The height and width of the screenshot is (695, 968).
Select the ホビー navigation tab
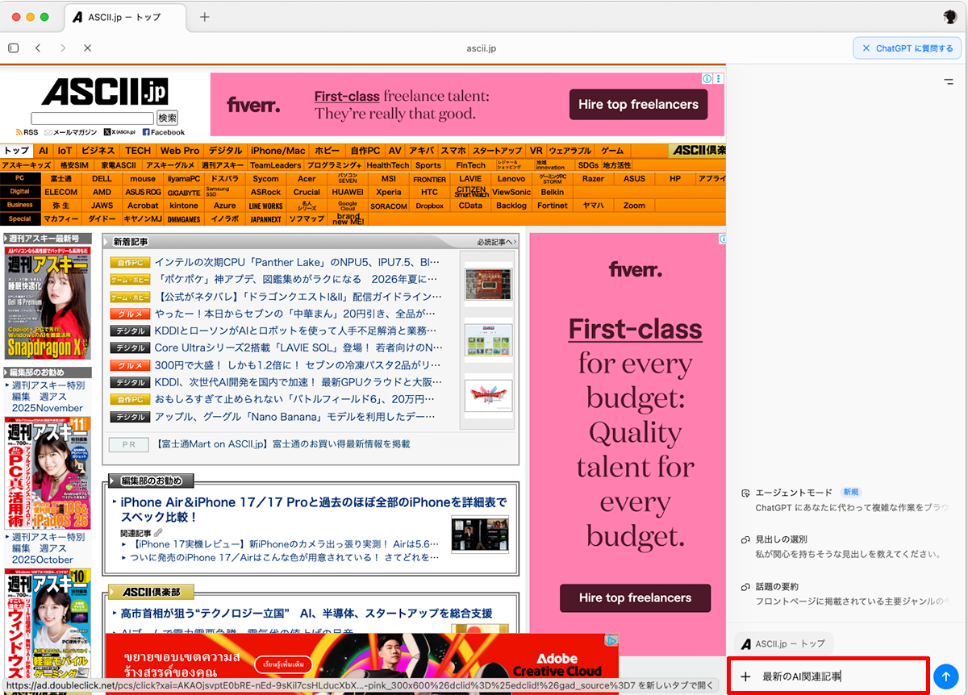coord(328,151)
